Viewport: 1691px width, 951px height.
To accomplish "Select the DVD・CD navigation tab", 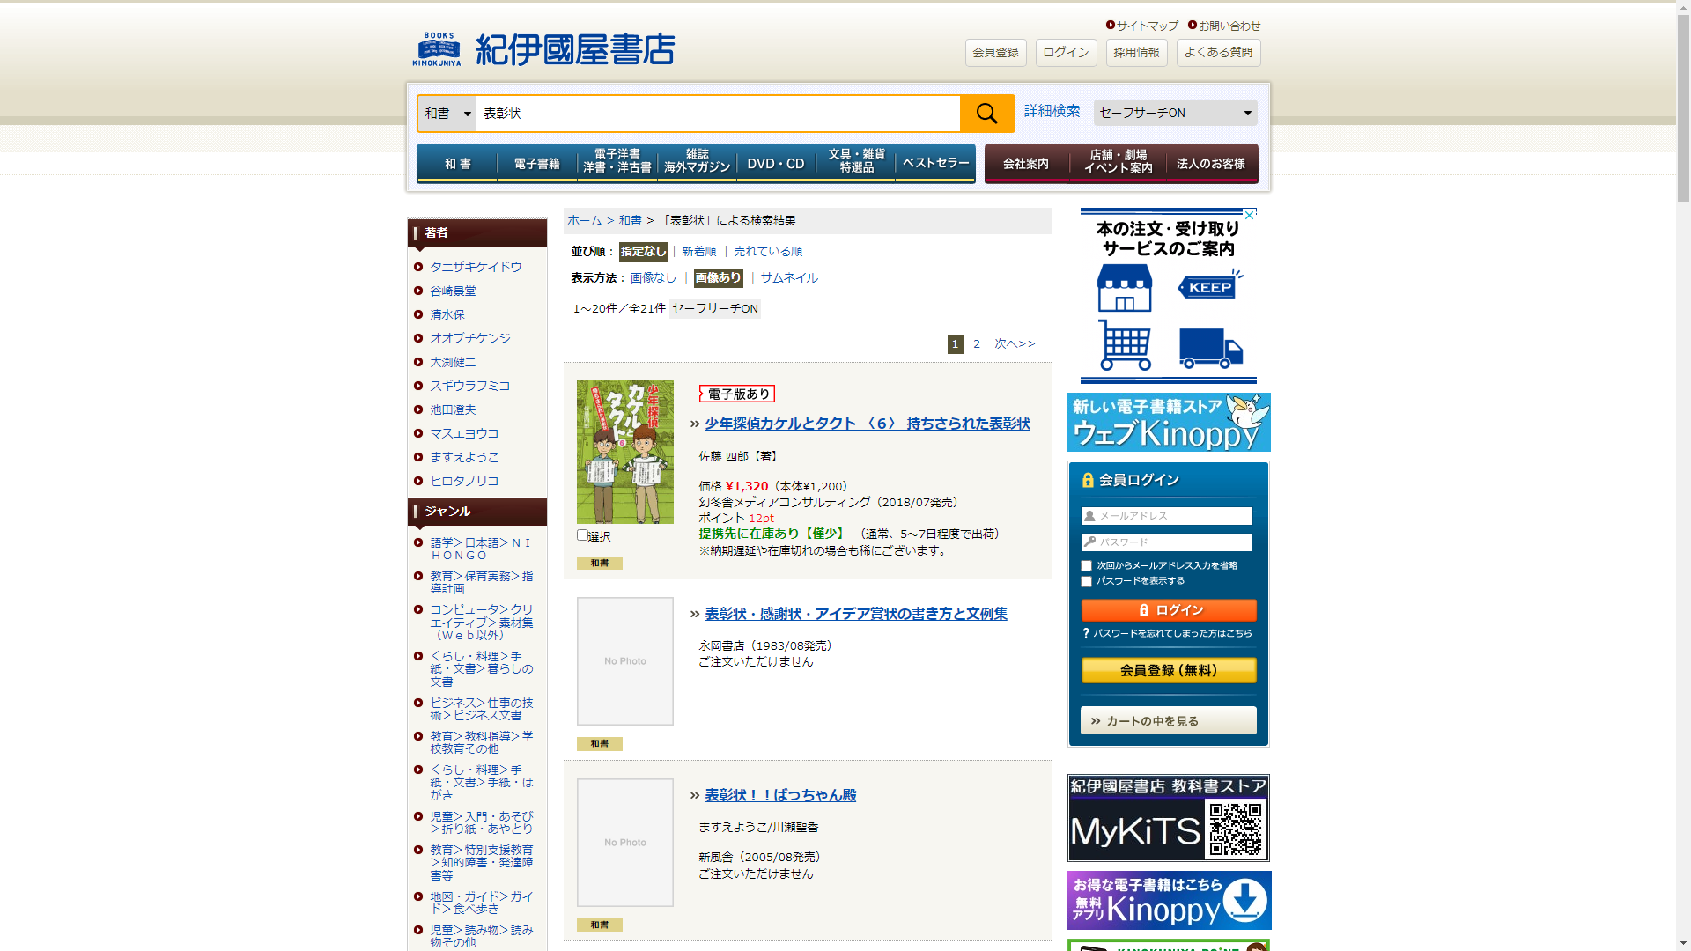I will coord(775,164).
